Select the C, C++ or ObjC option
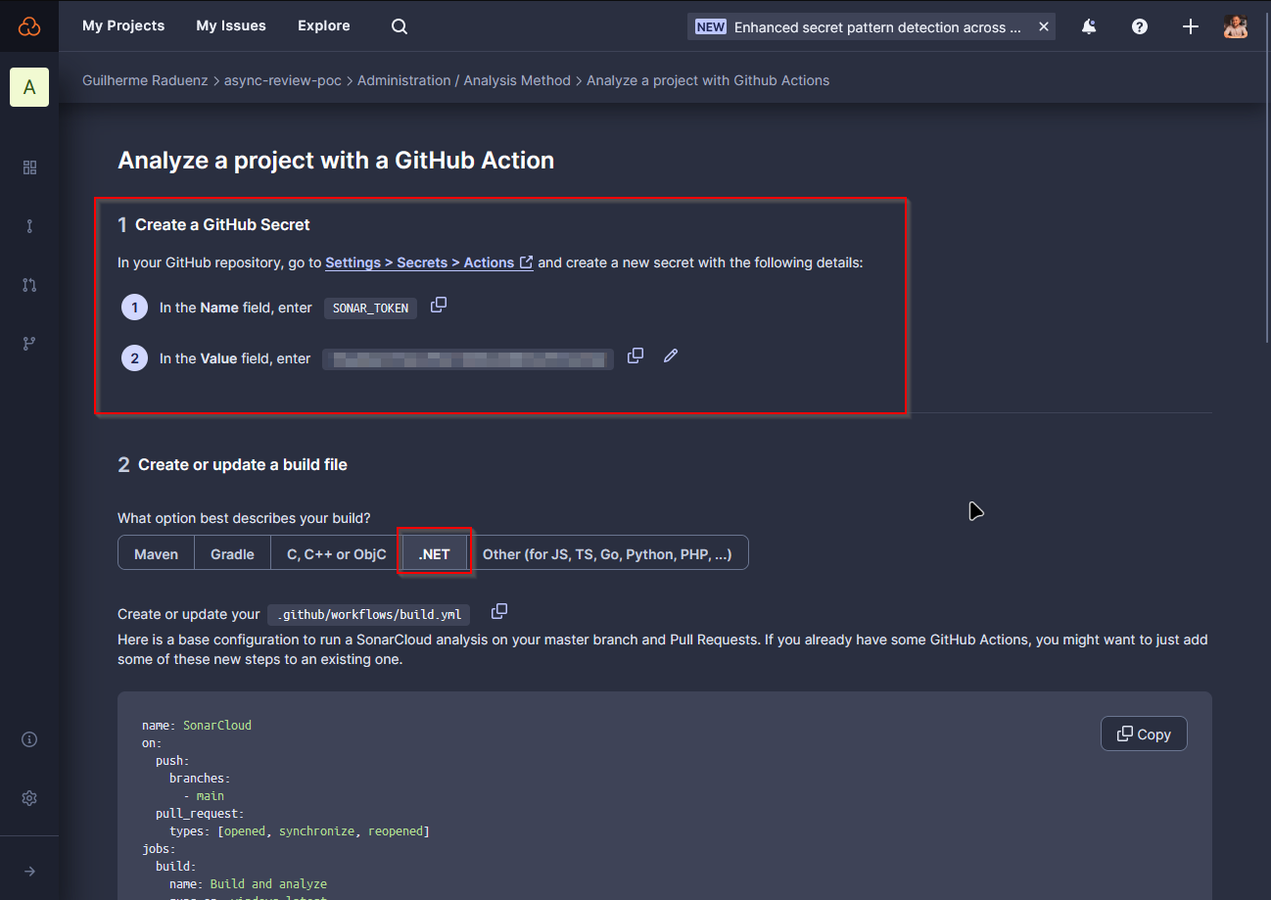1271x900 pixels. [337, 553]
